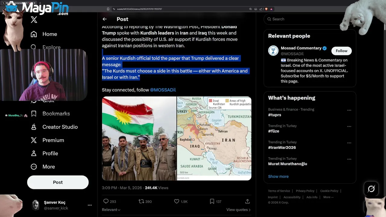386x217 pixels.
Task: Open the #tuprs trend
Action: 275,115
